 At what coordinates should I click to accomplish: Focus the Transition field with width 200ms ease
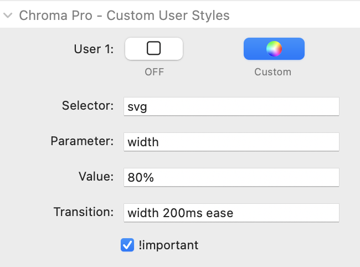pos(232,213)
